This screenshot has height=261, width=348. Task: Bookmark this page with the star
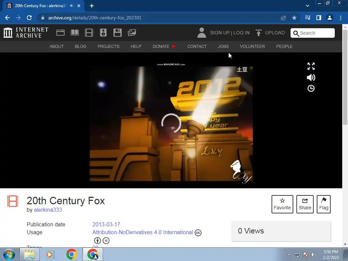tap(294, 18)
